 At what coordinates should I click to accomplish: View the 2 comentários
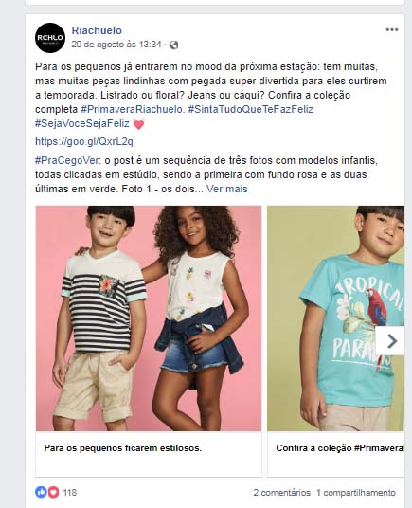[x=281, y=493]
